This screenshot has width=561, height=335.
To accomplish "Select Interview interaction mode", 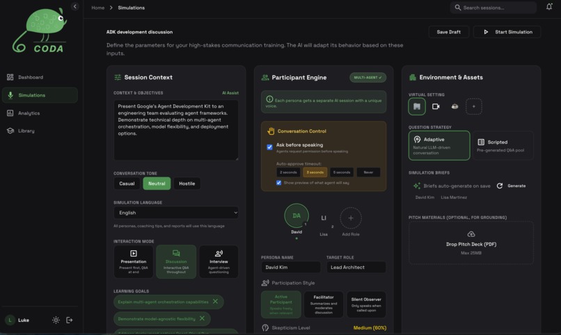I will (x=219, y=262).
